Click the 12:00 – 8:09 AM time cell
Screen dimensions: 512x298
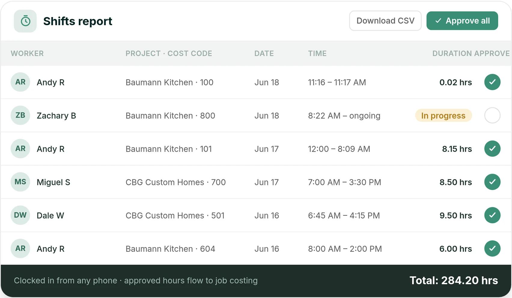pos(339,149)
